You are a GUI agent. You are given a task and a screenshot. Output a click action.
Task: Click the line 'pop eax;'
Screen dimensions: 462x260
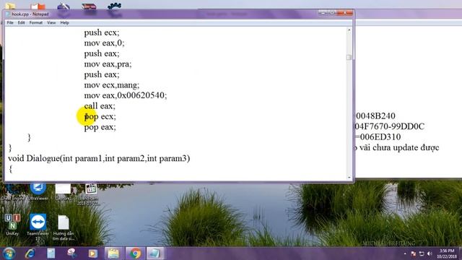[100, 127]
